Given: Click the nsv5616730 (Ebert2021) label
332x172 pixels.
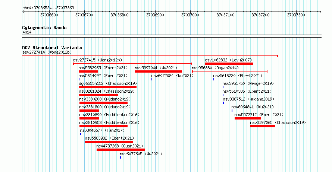Looking at the screenshot, I should pyautogui.click(x=238, y=76).
